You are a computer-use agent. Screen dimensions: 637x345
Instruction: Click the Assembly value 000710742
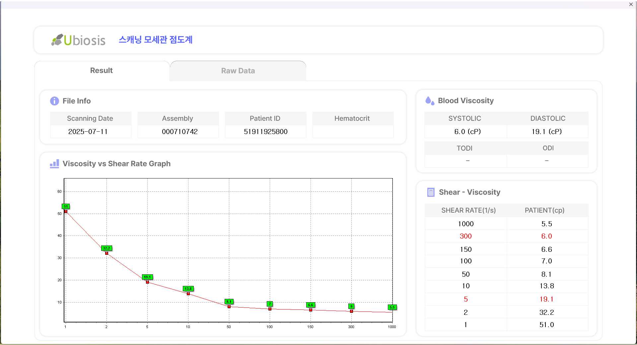(x=179, y=132)
